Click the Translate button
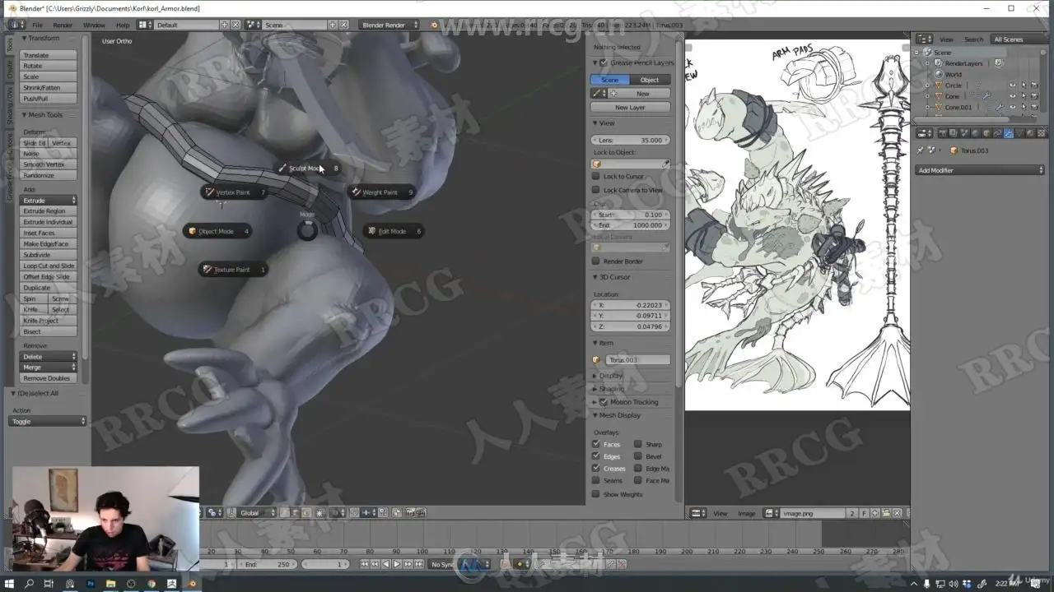1054x592 pixels. click(x=49, y=55)
